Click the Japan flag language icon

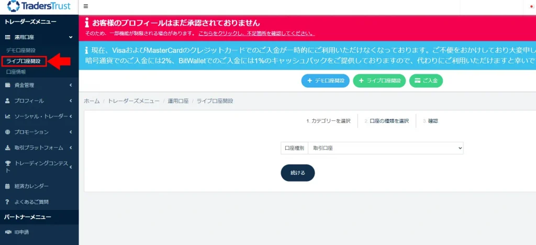tap(531, 6)
